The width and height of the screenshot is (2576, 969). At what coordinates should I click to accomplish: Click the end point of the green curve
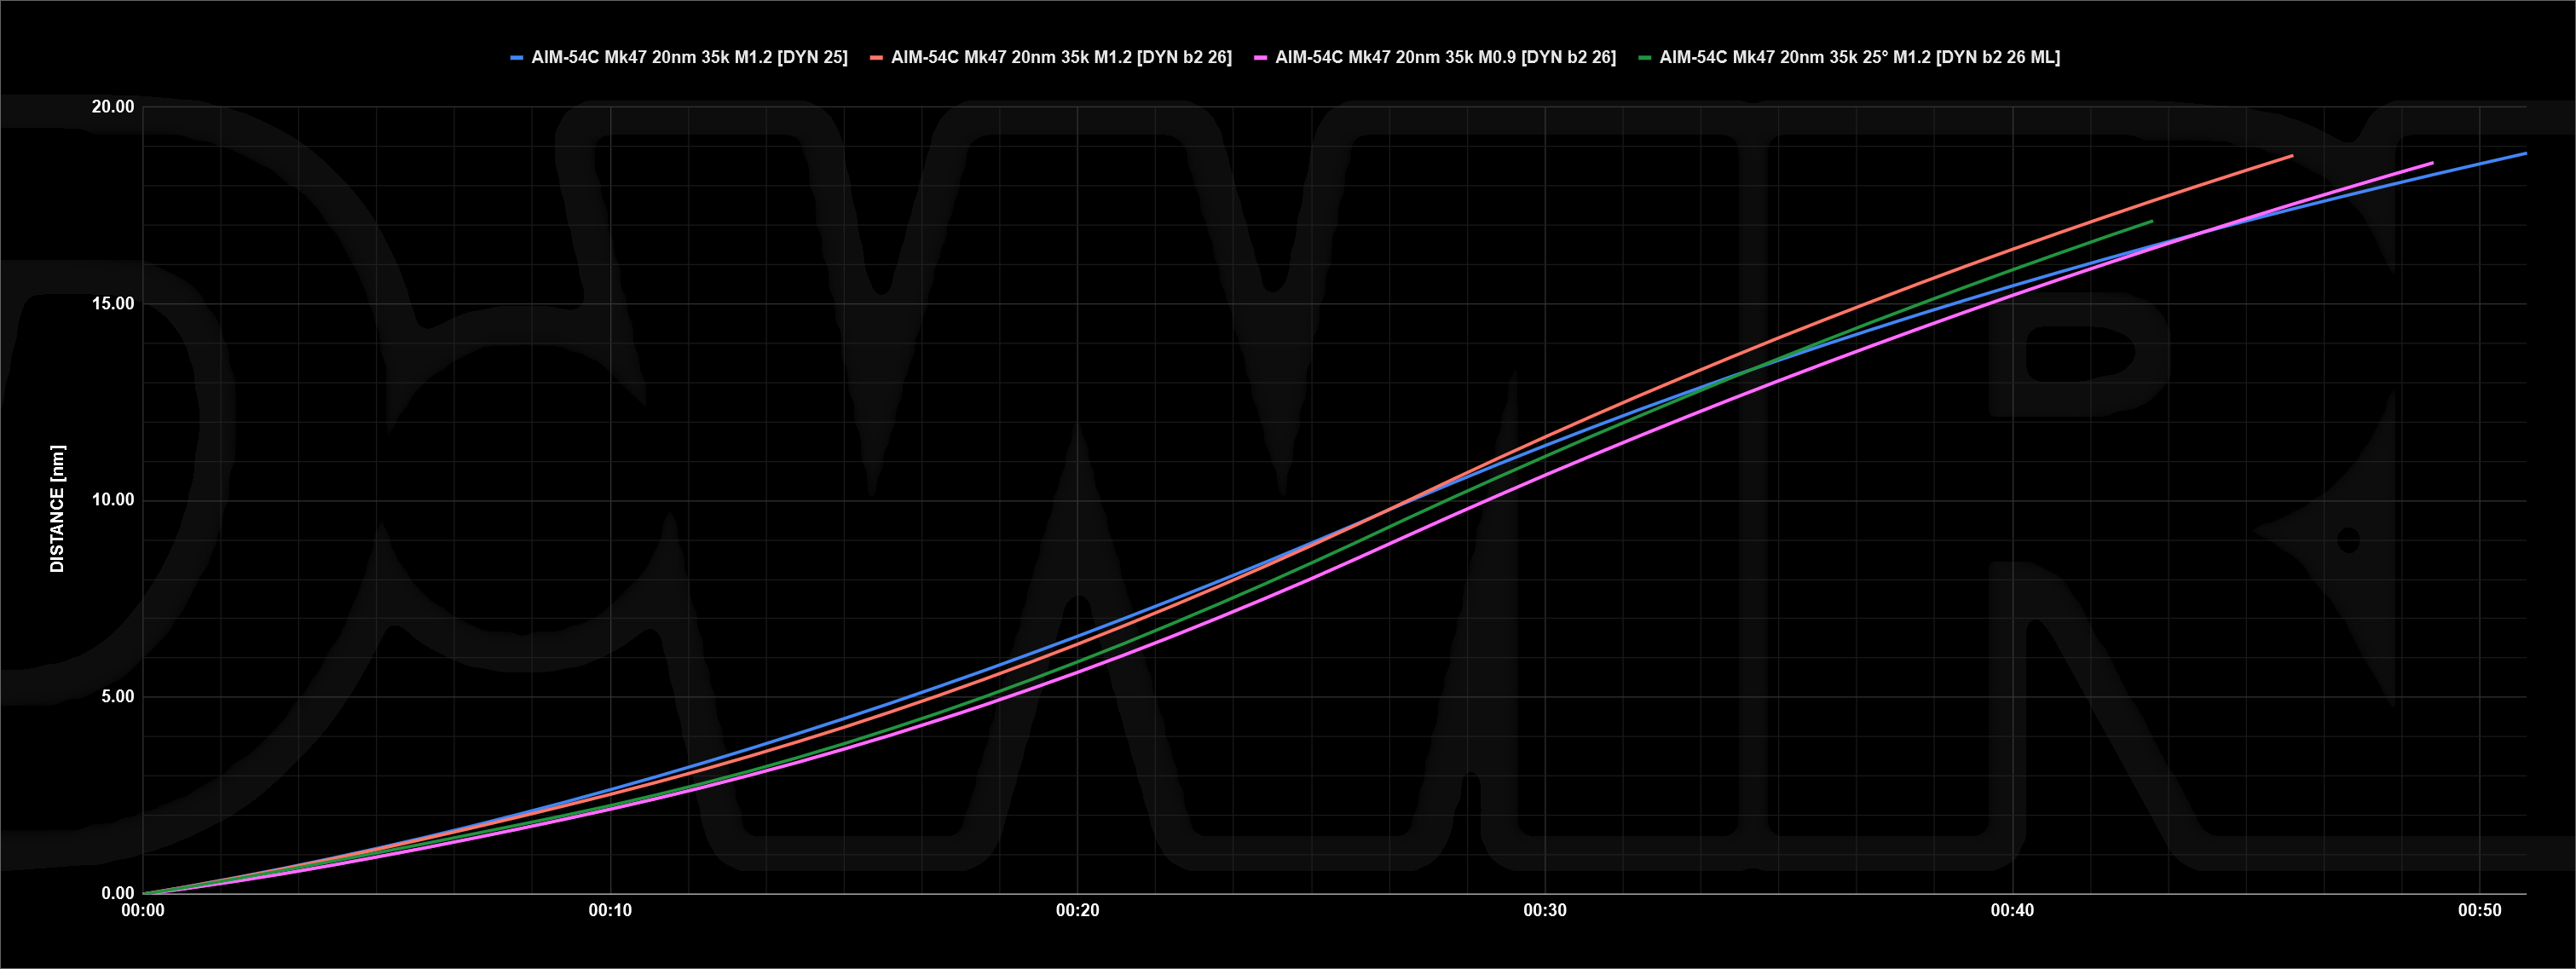(x=2151, y=221)
